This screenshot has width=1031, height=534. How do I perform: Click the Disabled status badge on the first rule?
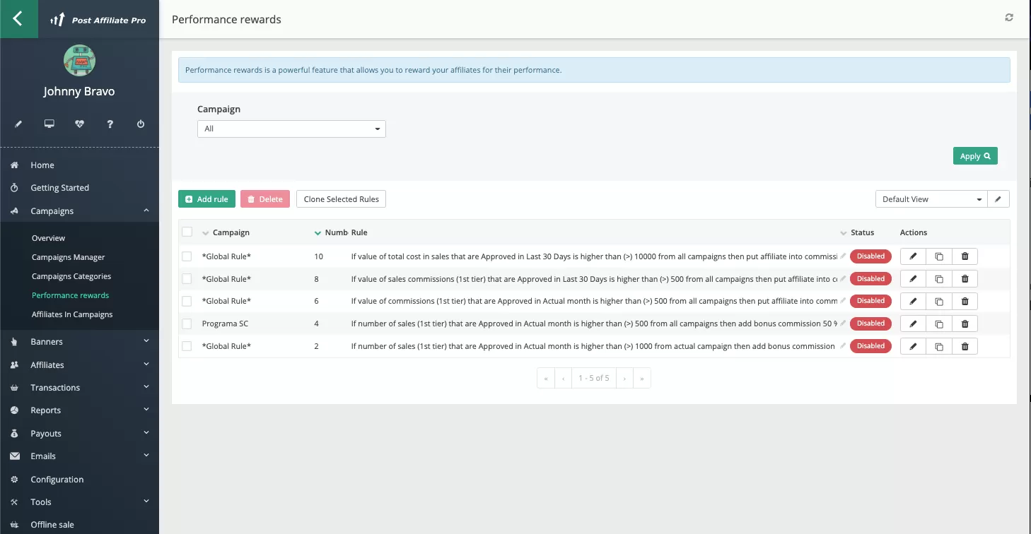click(870, 256)
